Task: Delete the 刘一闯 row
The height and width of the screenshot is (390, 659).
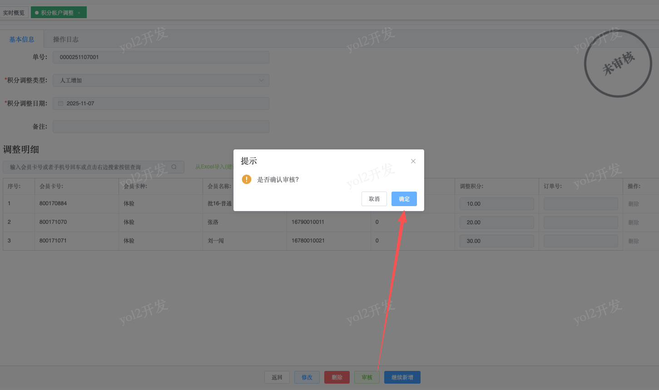Action: click(634, 241)
